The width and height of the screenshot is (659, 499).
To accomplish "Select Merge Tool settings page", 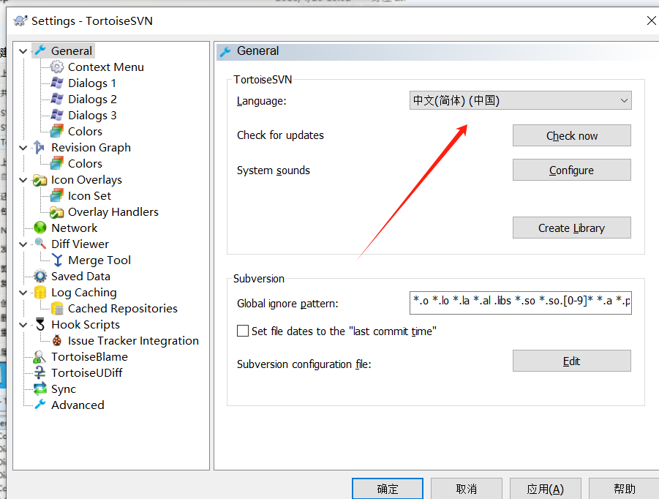I will click(x=99, y=260).
